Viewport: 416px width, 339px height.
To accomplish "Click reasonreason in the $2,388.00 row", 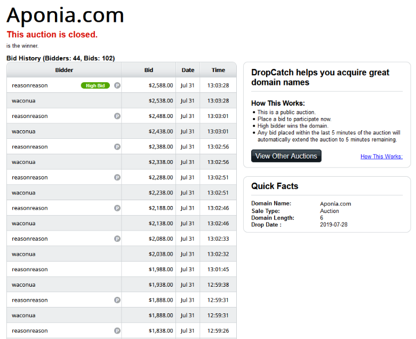I will [30, 147].
